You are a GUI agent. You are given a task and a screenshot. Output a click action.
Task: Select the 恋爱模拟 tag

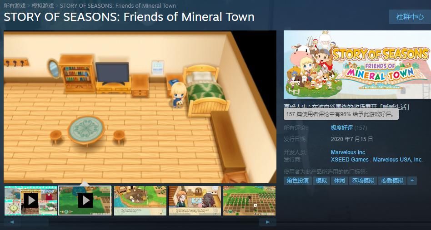392,181
